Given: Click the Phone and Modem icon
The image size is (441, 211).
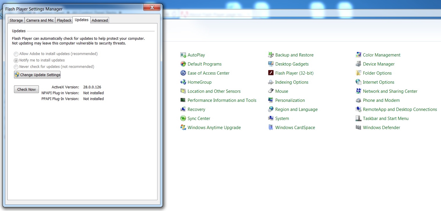Looking at the screenshot, I should click(x=359, y=100).
